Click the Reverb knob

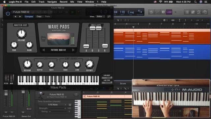tap(27, 64)
